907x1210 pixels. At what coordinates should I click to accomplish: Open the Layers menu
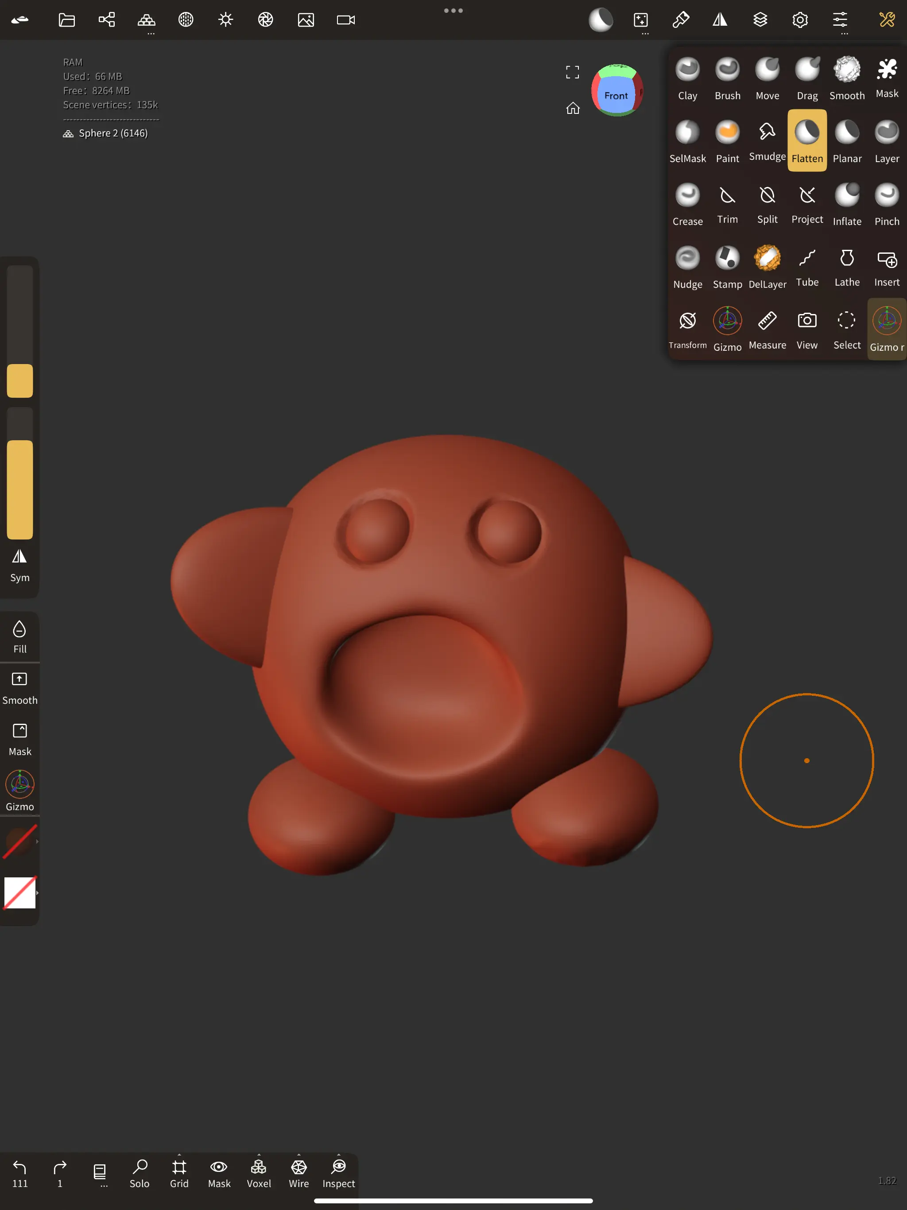pos(760,20)
